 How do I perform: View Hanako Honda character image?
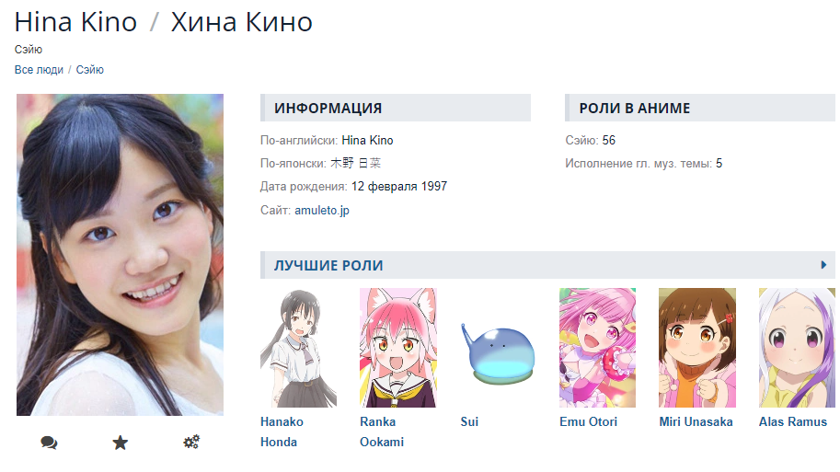(x=298, y=348)
